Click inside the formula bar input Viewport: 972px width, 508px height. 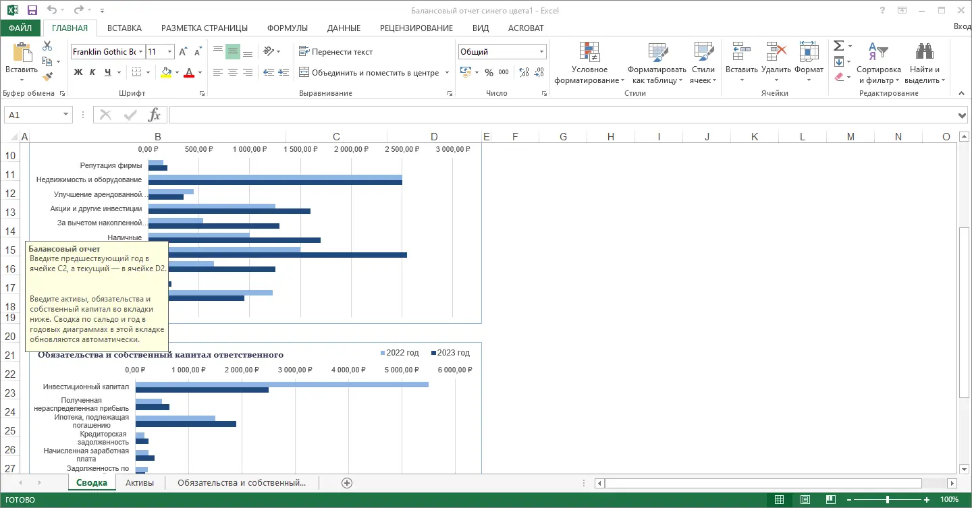coord(563,115)
